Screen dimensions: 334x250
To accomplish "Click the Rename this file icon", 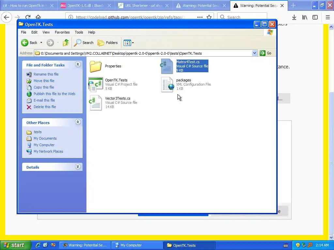I will click(29, 74).
